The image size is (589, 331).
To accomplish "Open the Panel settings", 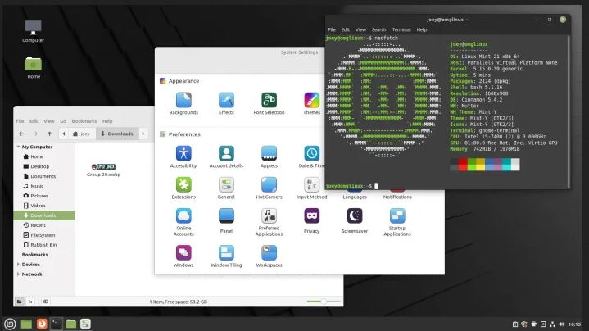I will click(226, 220).
